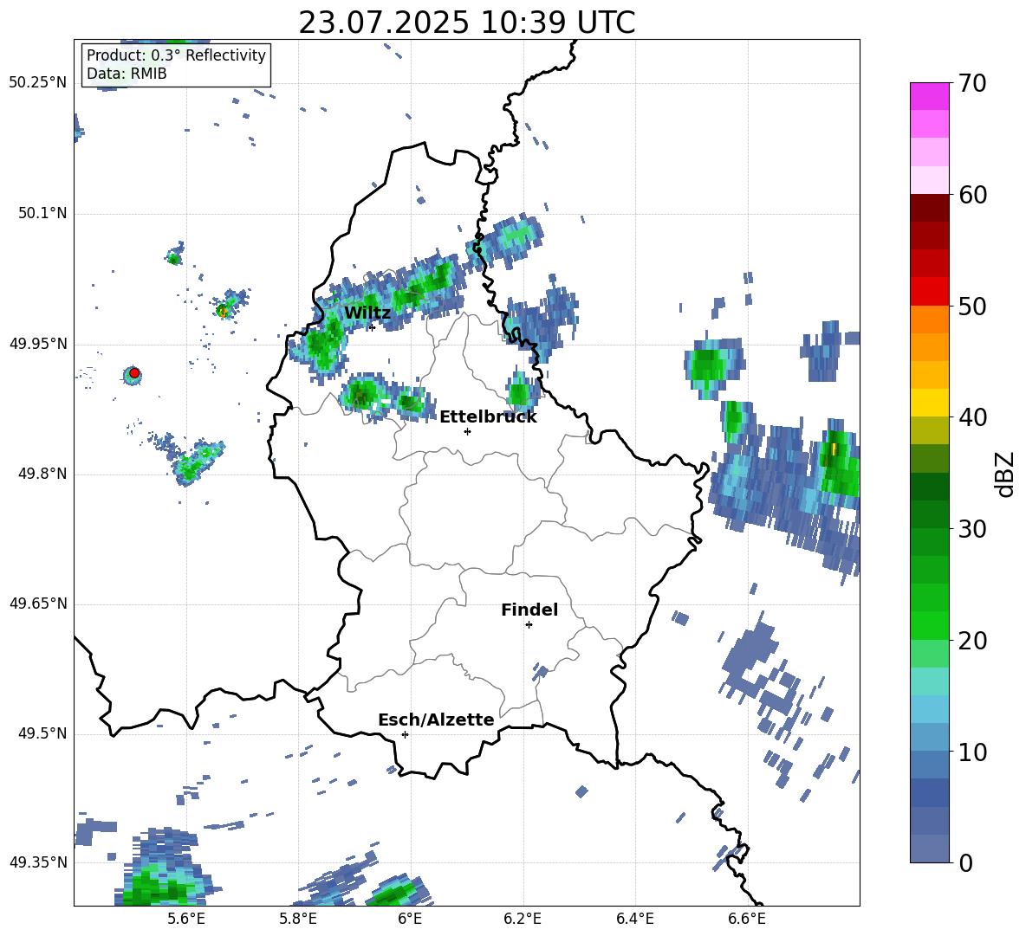Screen dimensions: 1026x936
Task: Click the title 23.07.2025 10:39 UTC
Action: pyautogui.click(x=466, y=23)
